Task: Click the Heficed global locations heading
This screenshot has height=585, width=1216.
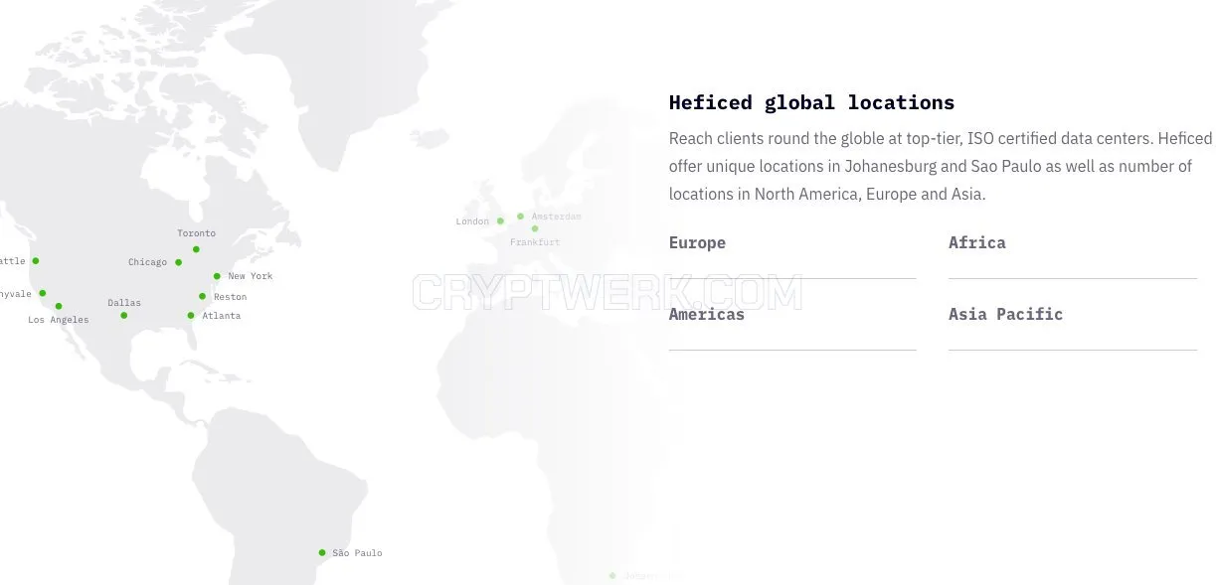Action: (x=811, y=102)
